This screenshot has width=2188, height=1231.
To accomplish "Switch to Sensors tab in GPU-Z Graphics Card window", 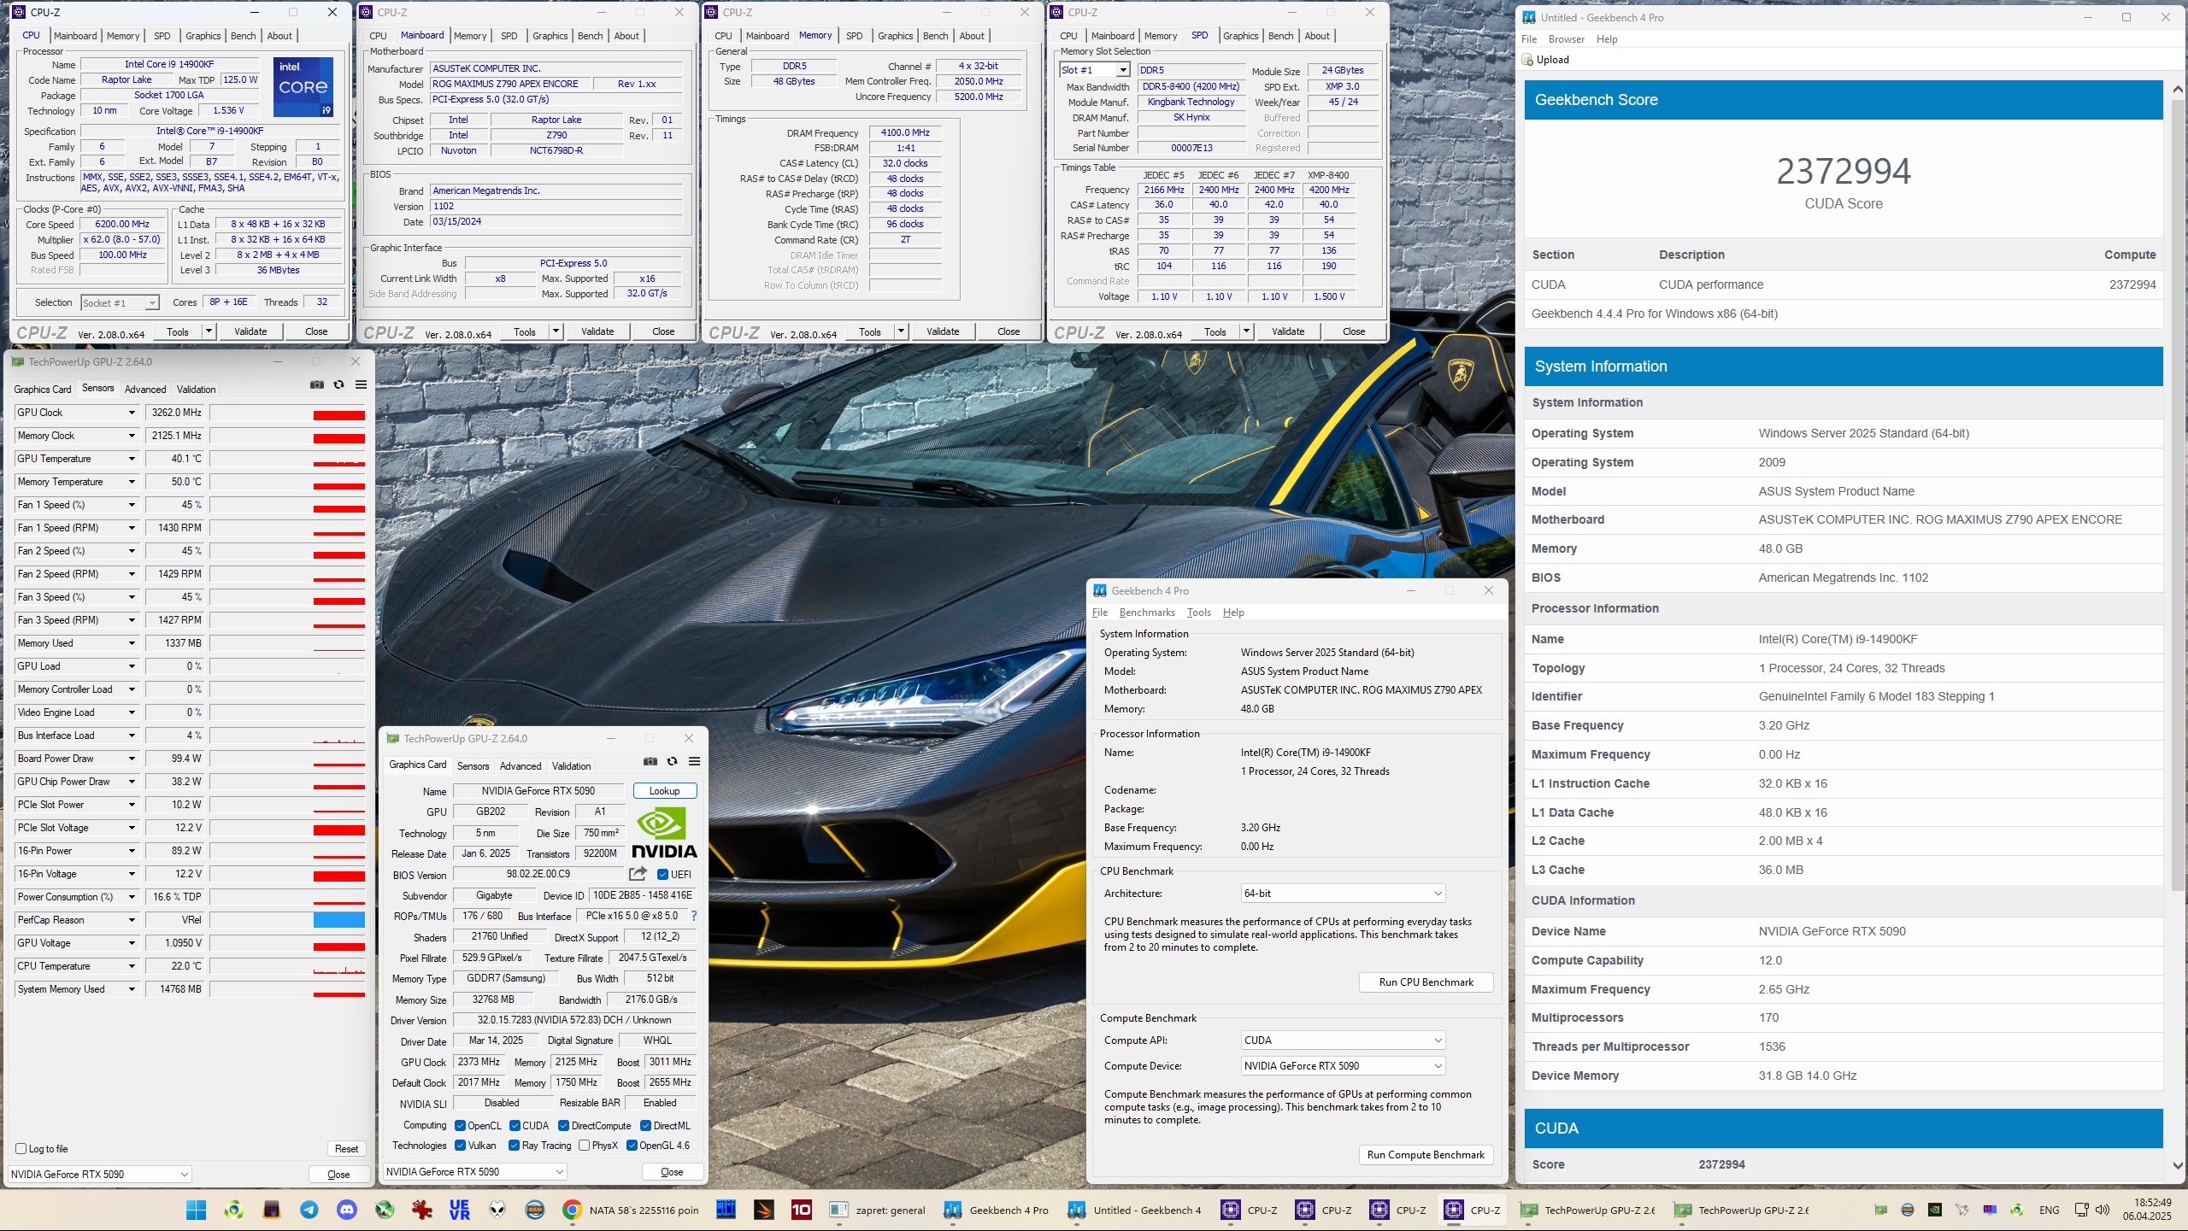I will [473, 766].
